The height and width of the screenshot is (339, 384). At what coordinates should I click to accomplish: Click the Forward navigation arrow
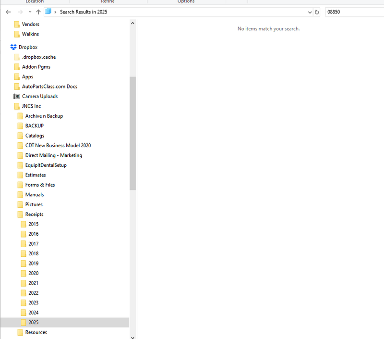[x=20, y=12]
